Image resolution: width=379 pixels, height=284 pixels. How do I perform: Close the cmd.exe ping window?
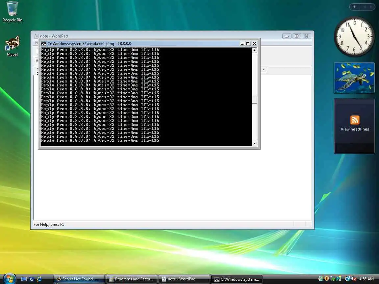(254, 43)
